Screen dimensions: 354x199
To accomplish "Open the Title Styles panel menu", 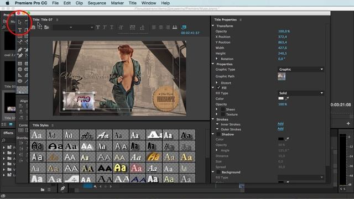I will click(x=53, y=125).
